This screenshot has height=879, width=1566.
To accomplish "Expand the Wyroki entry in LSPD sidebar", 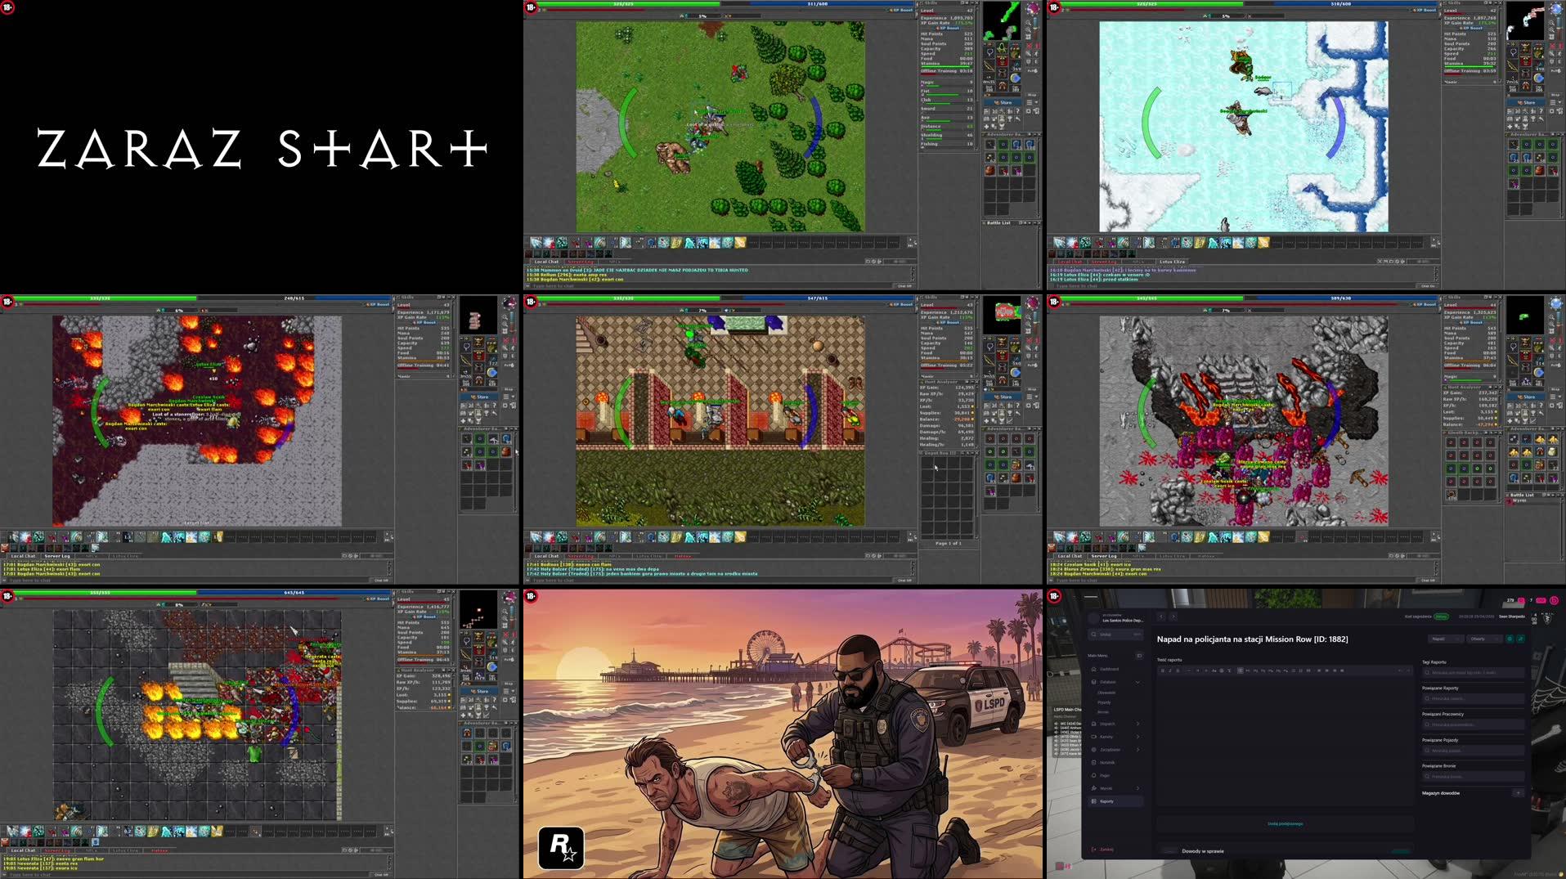I will point(1115,788).
